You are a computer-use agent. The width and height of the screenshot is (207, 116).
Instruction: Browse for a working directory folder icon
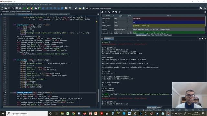201,8
